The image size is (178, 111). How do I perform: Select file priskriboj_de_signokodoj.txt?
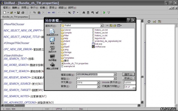point(107,41)
